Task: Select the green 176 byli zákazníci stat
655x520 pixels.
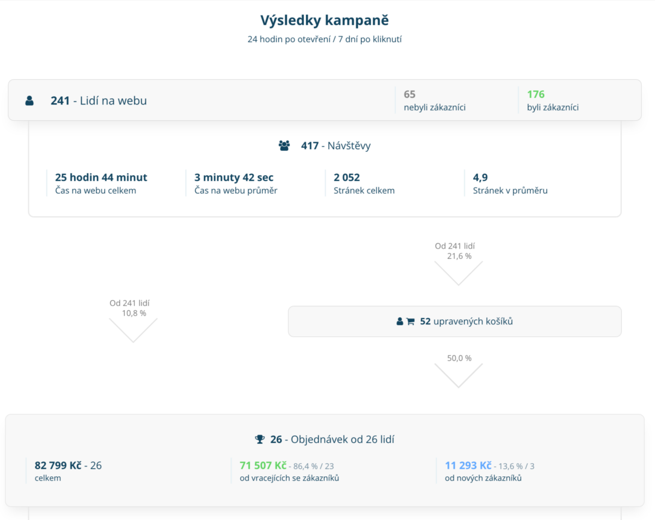Action: point(552,101)
